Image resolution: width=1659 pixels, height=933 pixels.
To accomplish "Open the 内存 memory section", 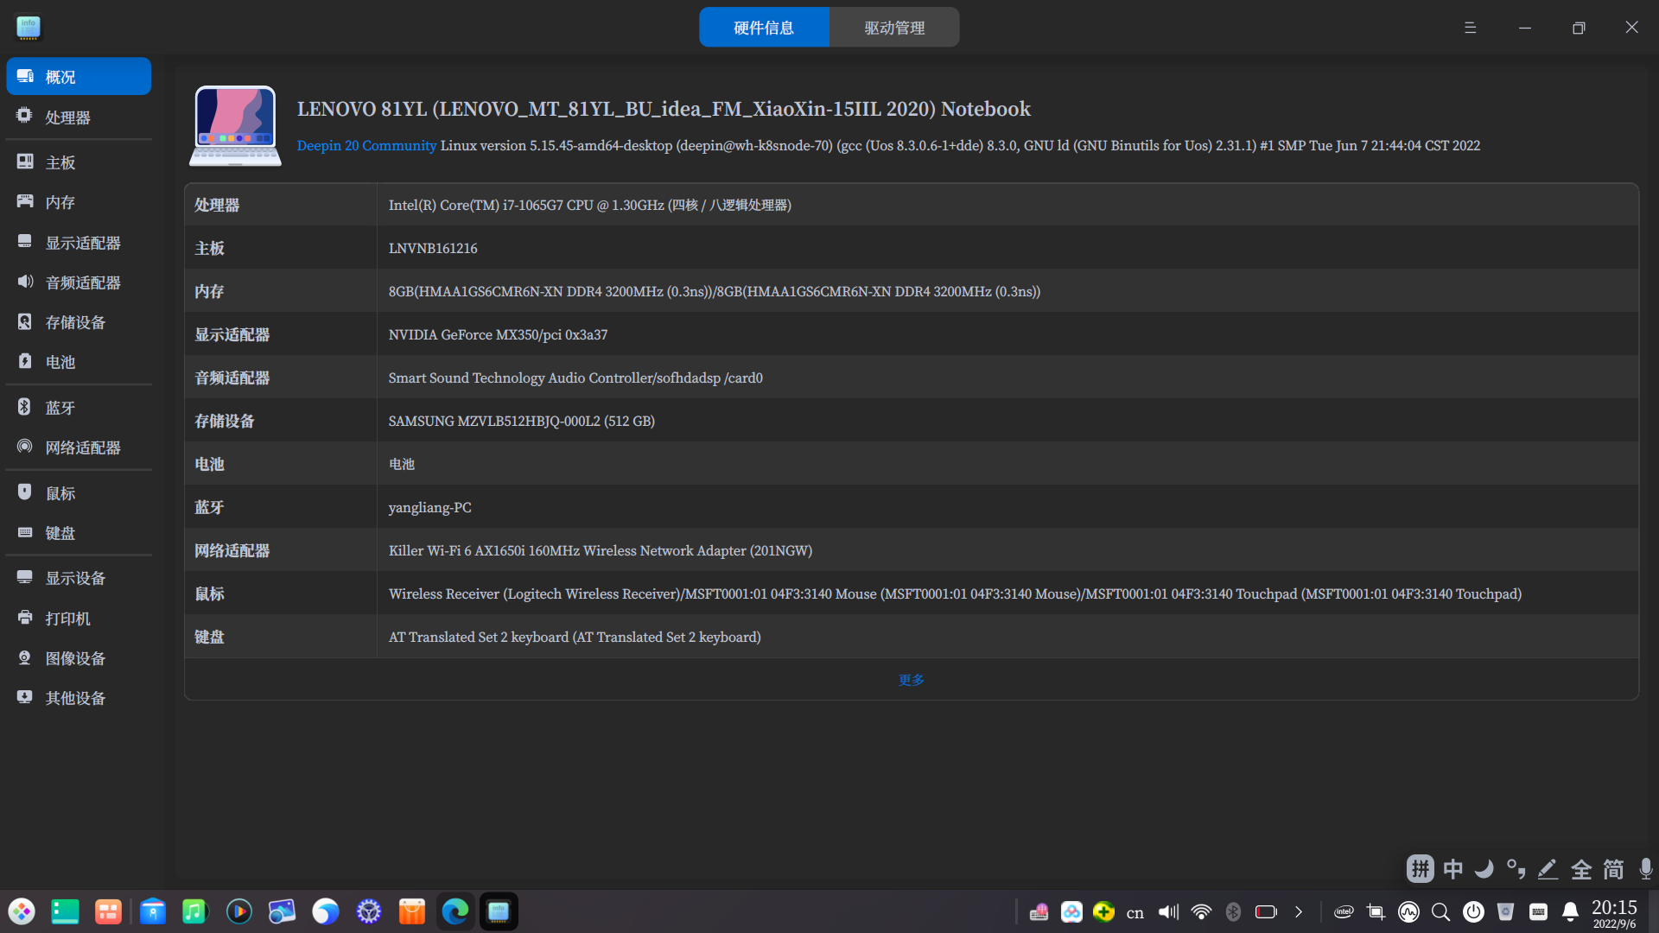I will tap(60, 202).
